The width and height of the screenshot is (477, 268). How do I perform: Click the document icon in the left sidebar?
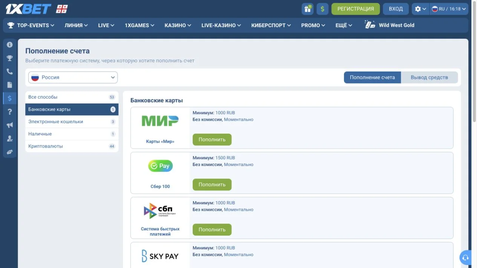pyautogui.click(x=10, y=85)
